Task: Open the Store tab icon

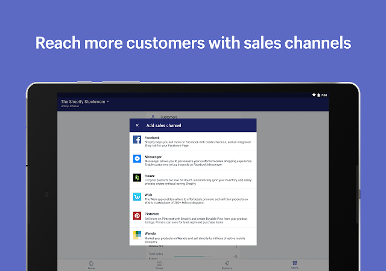Action: click(x=295, y=263)
